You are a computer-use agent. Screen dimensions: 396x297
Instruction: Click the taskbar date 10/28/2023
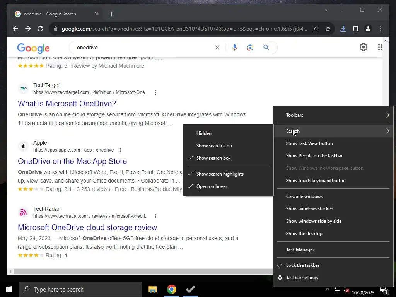tap(363, 293)
